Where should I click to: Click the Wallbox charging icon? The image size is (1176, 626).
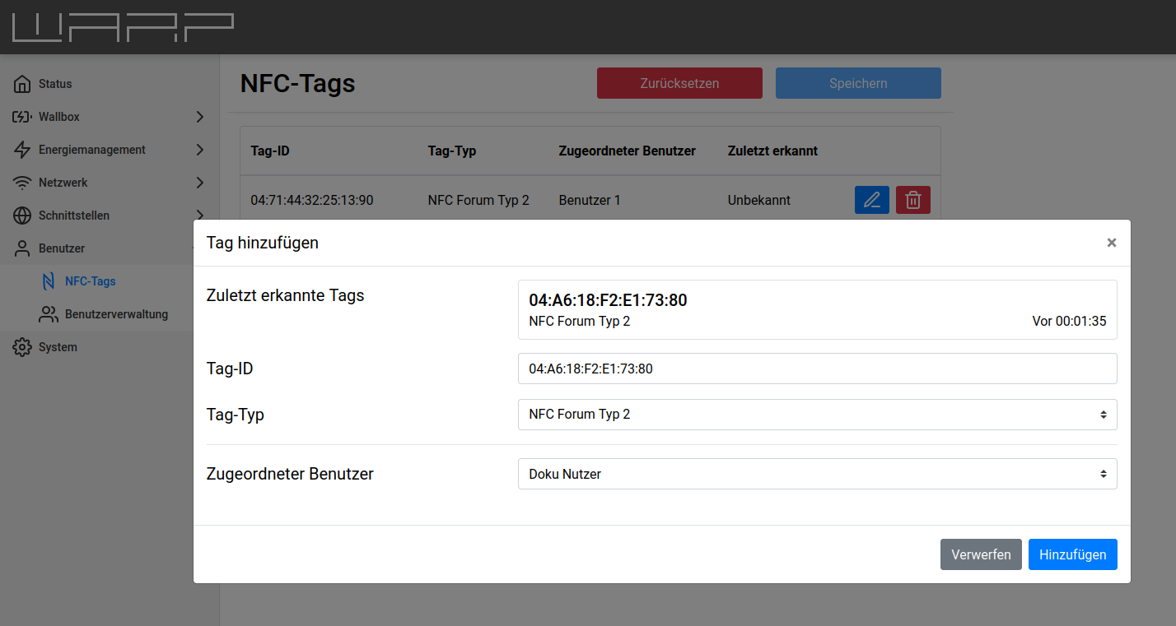coord(22,117)
